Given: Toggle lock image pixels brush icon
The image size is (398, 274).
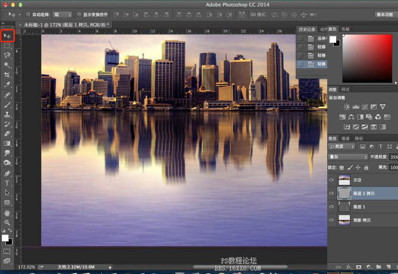Looking at the screenshot, I should [x=350, y=167].
